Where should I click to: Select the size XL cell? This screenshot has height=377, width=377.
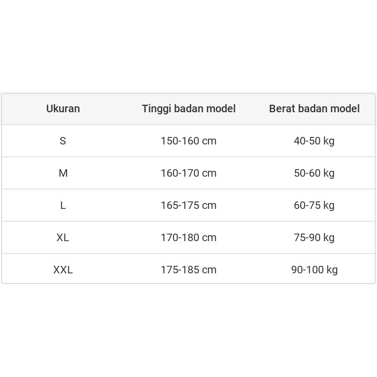point(63,237)
